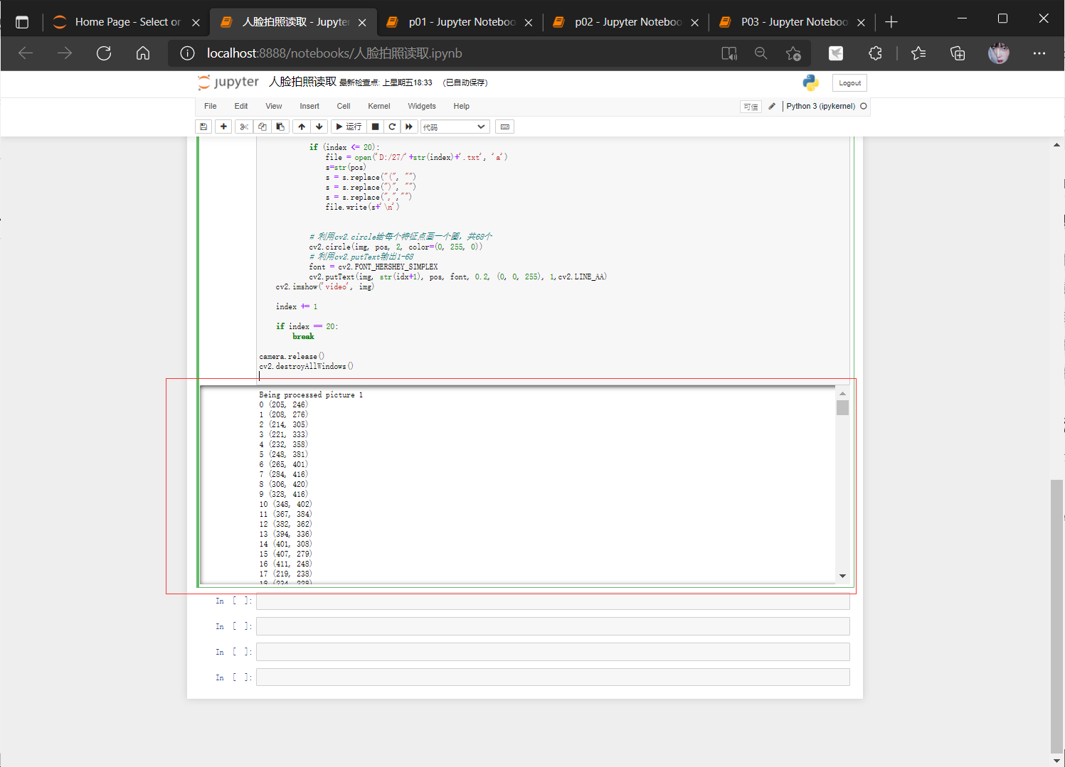Copy the selected cell

coord(263,127)
